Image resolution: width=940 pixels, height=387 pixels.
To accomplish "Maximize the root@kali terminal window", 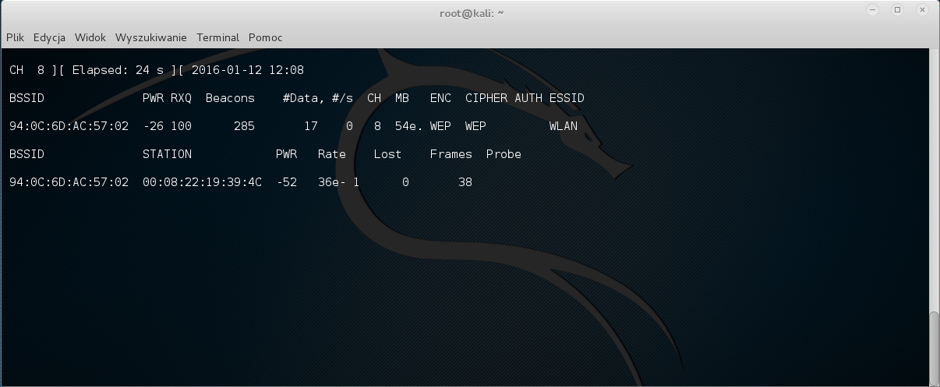I will 898,10.
